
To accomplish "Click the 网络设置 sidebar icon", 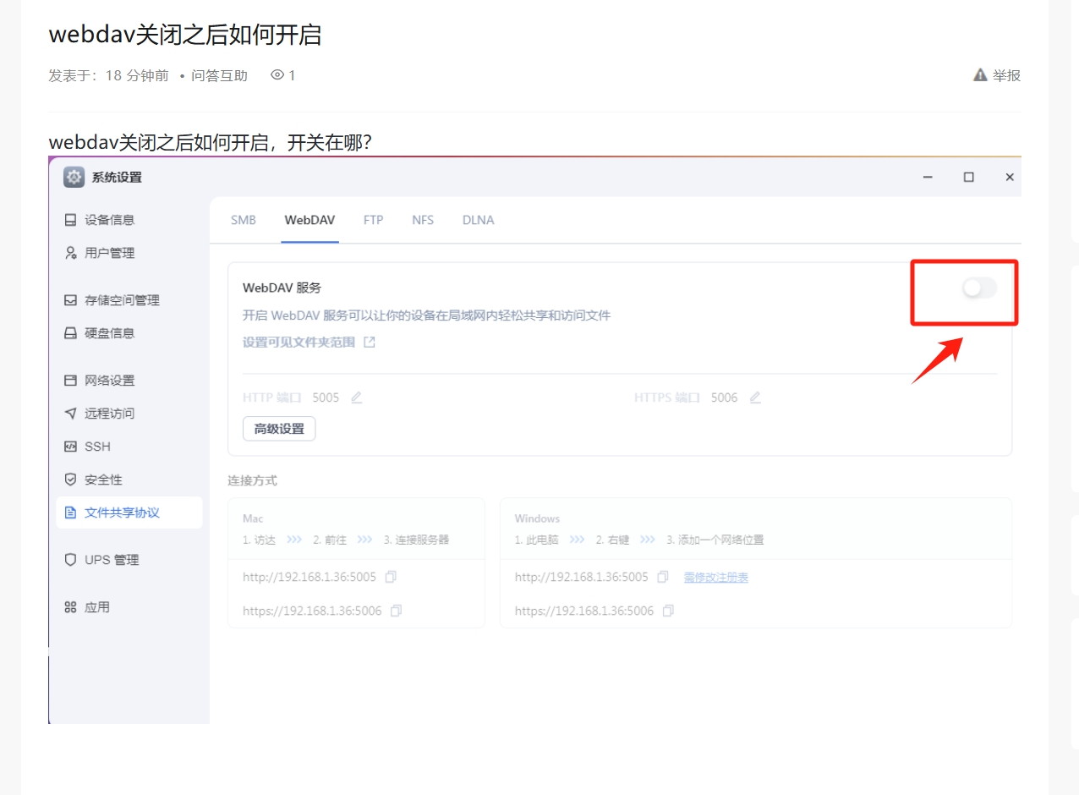I will pyautogui.click(x=71, y=381).
